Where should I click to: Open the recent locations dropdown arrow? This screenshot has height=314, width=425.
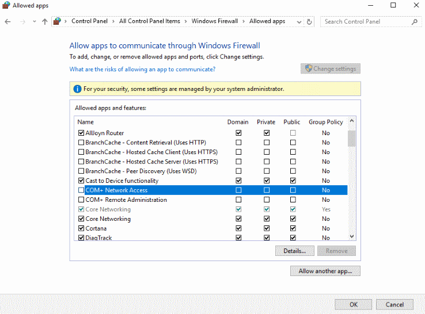(x=34, y=22)
